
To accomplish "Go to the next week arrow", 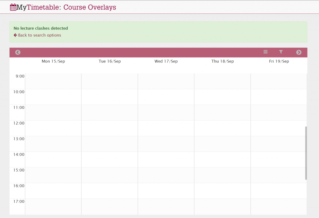I will tap(299, 53).
